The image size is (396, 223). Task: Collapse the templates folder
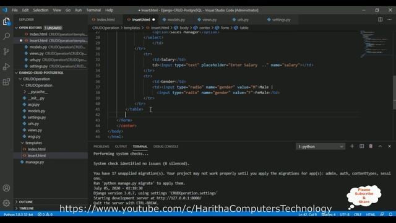(22, 143)
